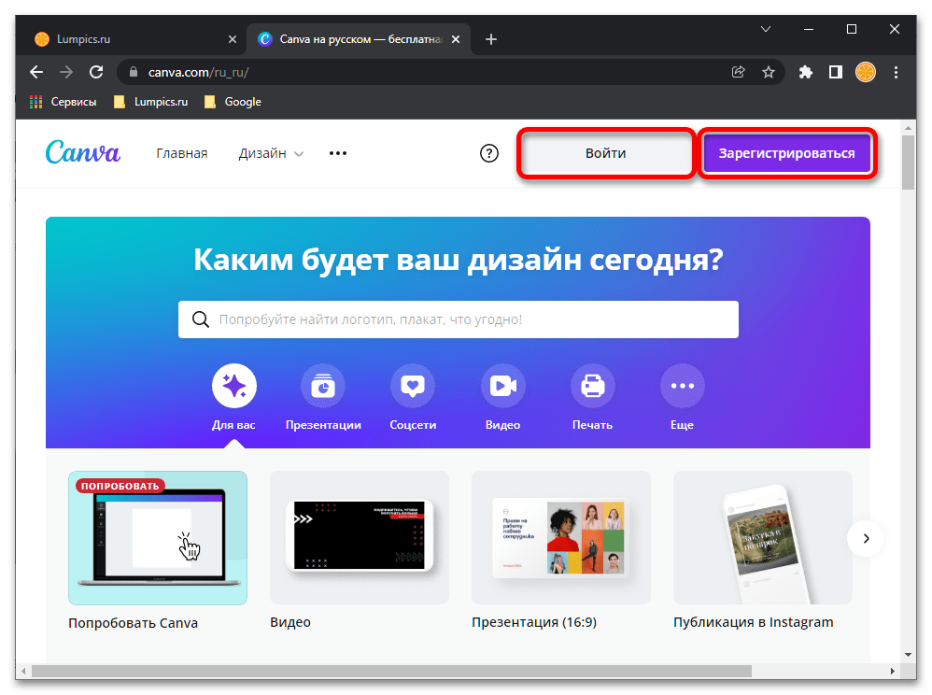Go to 'Главная' navigation item
The width and height of the screenshot is (932, 695).
pyautogui.click(x=182, y=154)
